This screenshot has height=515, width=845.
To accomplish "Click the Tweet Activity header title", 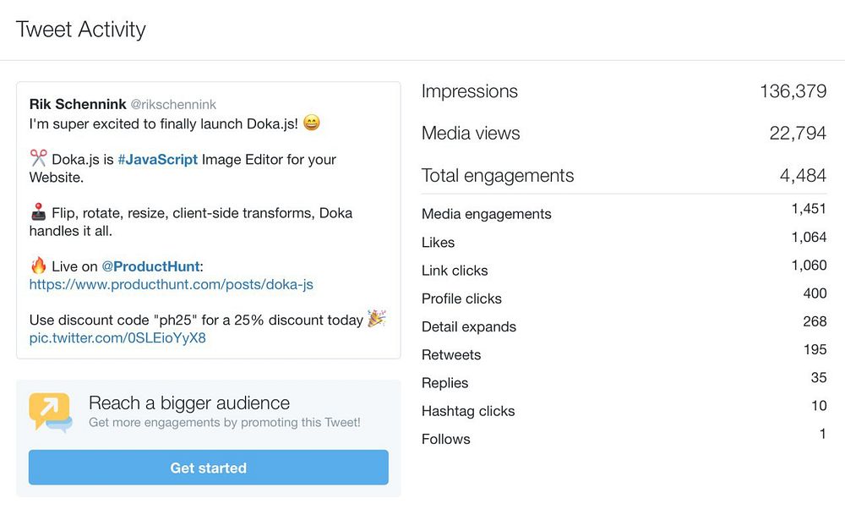I will point(81,30).
